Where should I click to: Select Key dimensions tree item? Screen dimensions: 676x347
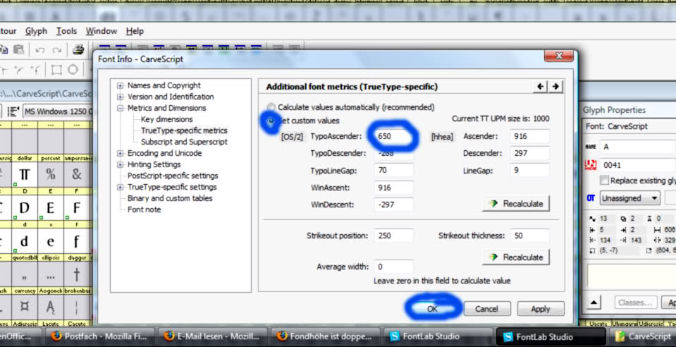click(x=166, y=119)
